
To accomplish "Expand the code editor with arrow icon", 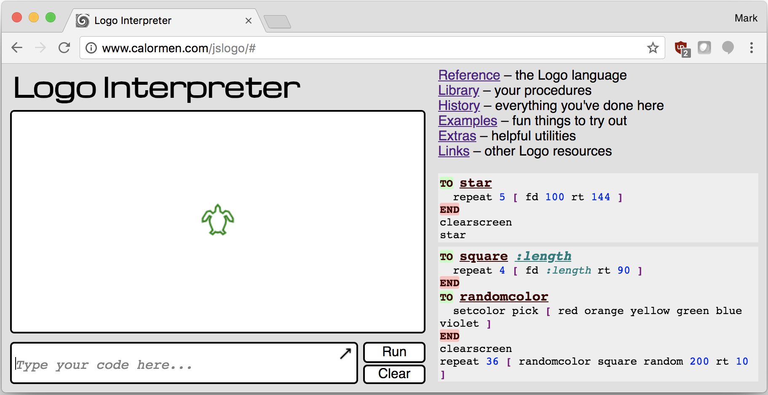I will pyautogui.click(x=345, y=353).
